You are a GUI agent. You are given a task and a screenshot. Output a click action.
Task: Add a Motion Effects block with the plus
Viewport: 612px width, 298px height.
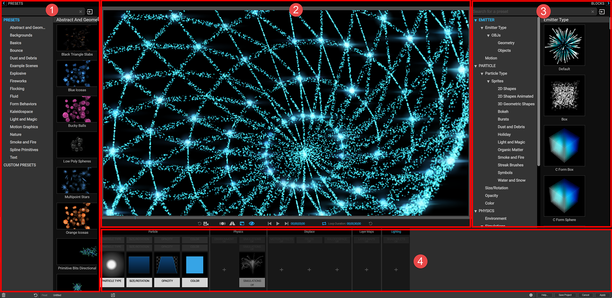pyautogui.click(x=281, y=270)
